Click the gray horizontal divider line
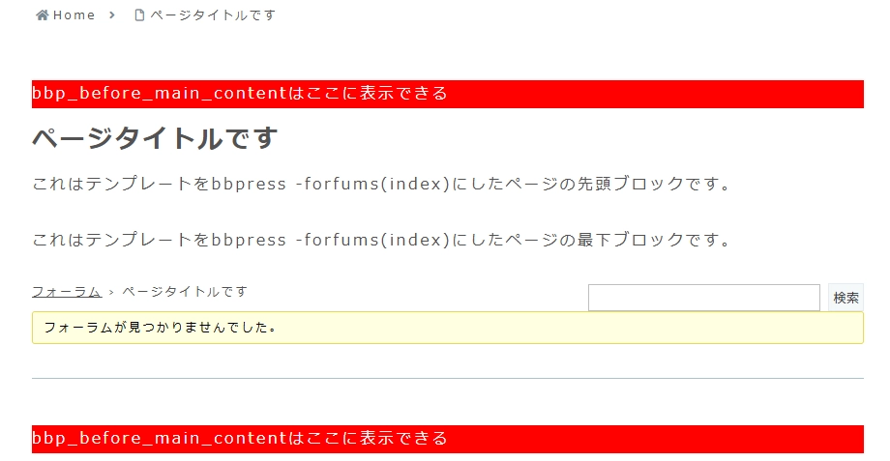 [448, 378]
